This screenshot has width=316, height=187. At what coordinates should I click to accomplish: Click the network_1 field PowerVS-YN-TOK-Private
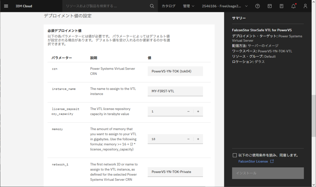click(x=175, y=172)
